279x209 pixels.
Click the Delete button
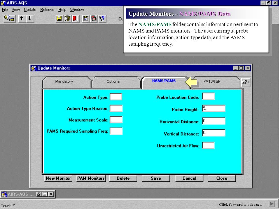(123, 178)
